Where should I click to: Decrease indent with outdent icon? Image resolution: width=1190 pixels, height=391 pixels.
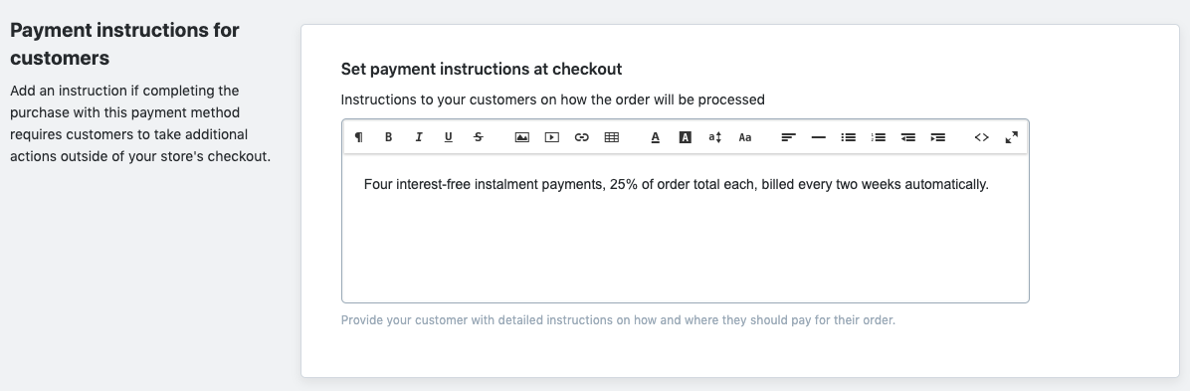coord(907,137)
